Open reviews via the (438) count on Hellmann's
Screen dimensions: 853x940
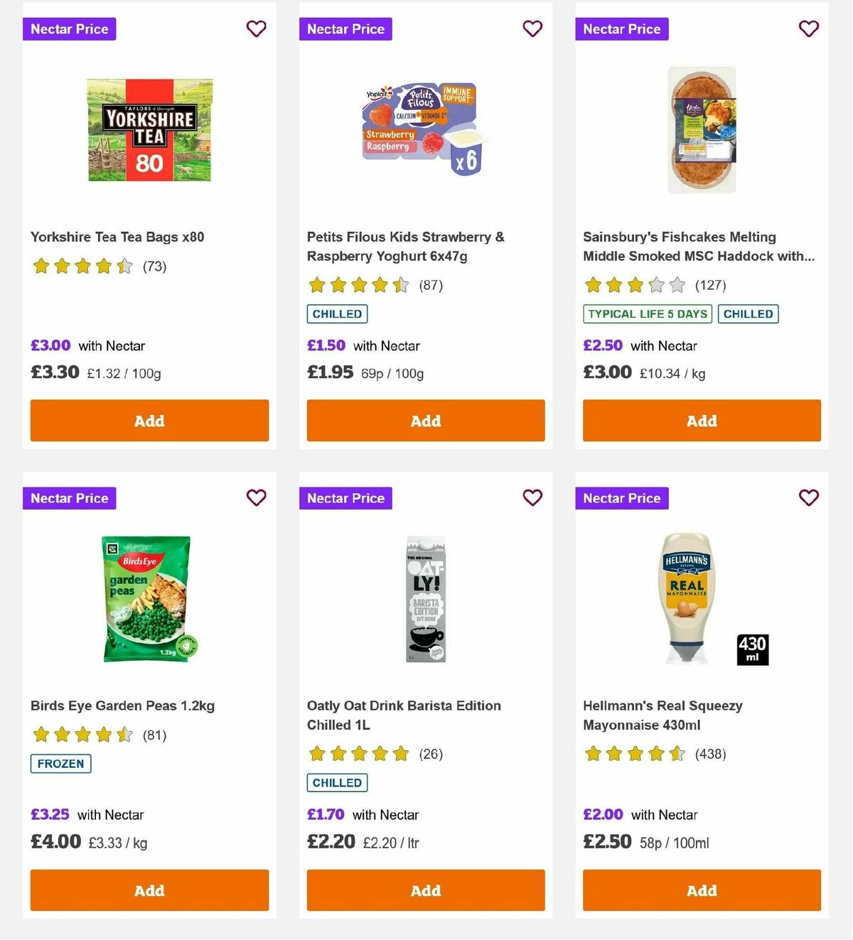(710, 754)
